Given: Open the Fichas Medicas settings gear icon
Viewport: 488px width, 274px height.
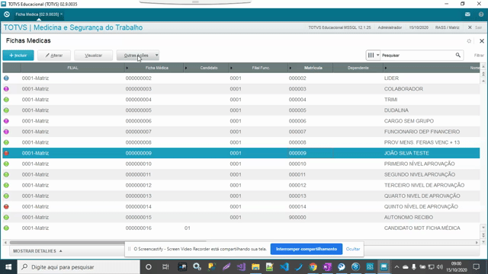Looking at the screenshot, I should (469, 41).
